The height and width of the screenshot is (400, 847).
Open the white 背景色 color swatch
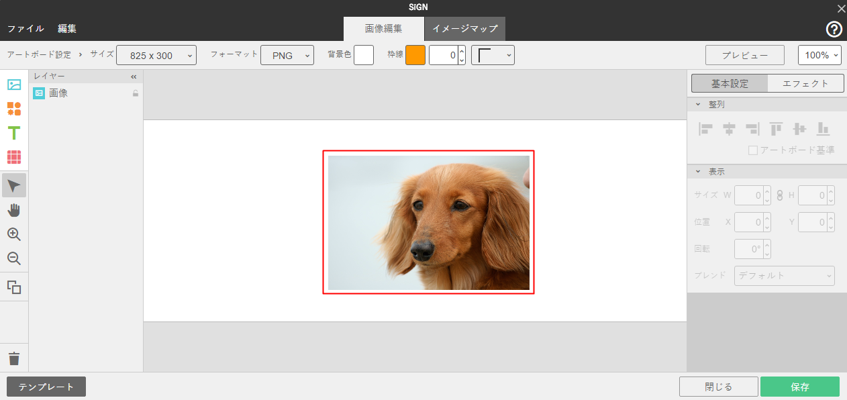(364, 55)
